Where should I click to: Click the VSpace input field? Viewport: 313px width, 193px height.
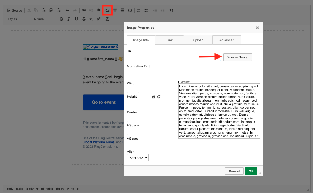point(135,145)
